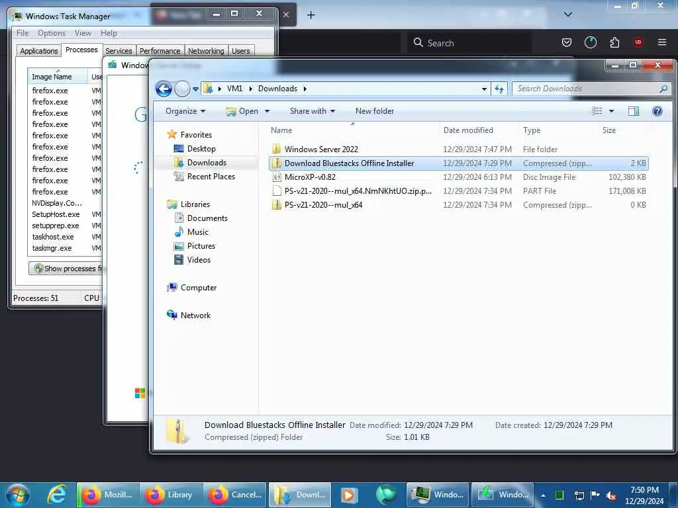678x508 pixels.
Task: Open the address bar history dropdown
Action: tap(484, 89)
